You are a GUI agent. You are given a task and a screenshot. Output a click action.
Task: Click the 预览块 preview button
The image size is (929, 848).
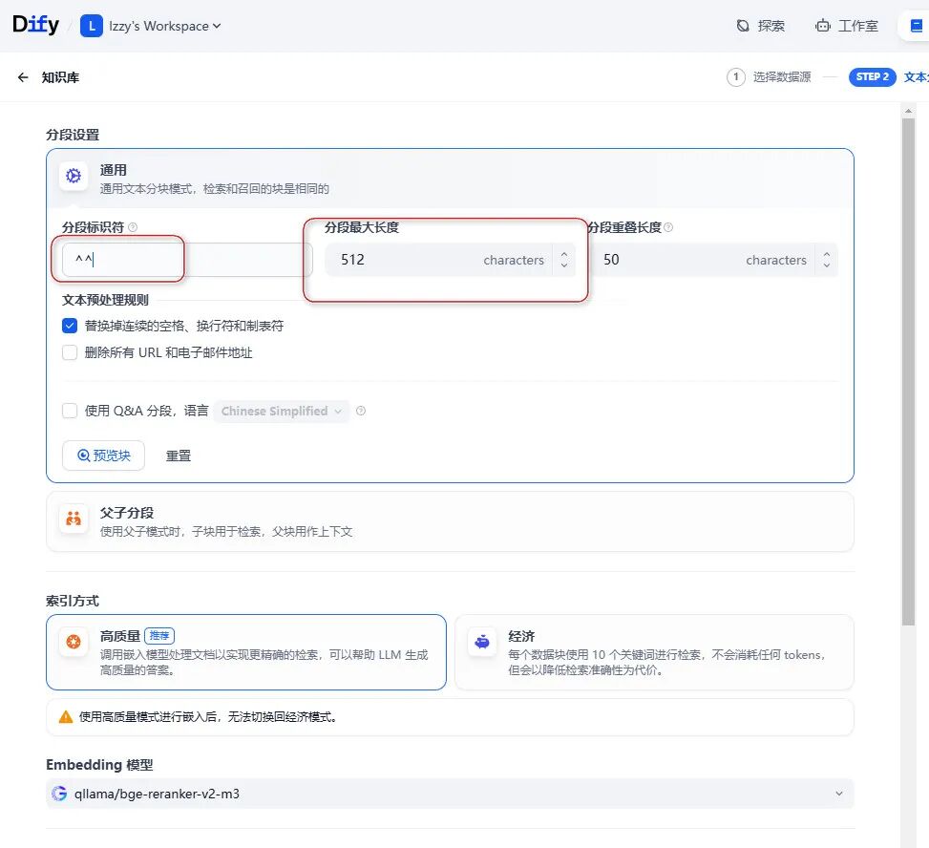[104, 456]
